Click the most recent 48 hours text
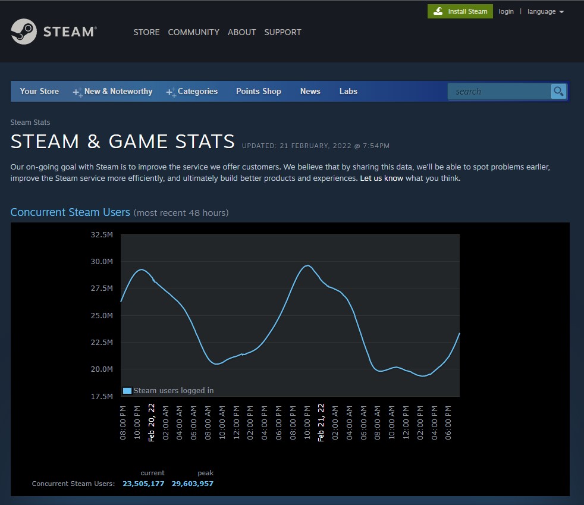This screenshot has height=505, width=584. (181, 213)
